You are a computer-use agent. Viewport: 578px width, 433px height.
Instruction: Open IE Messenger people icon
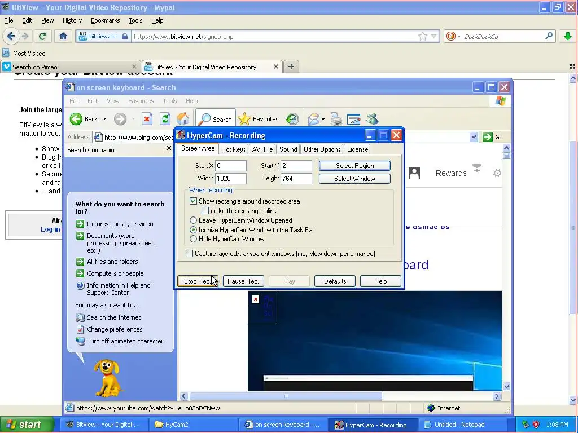(373, 119)
